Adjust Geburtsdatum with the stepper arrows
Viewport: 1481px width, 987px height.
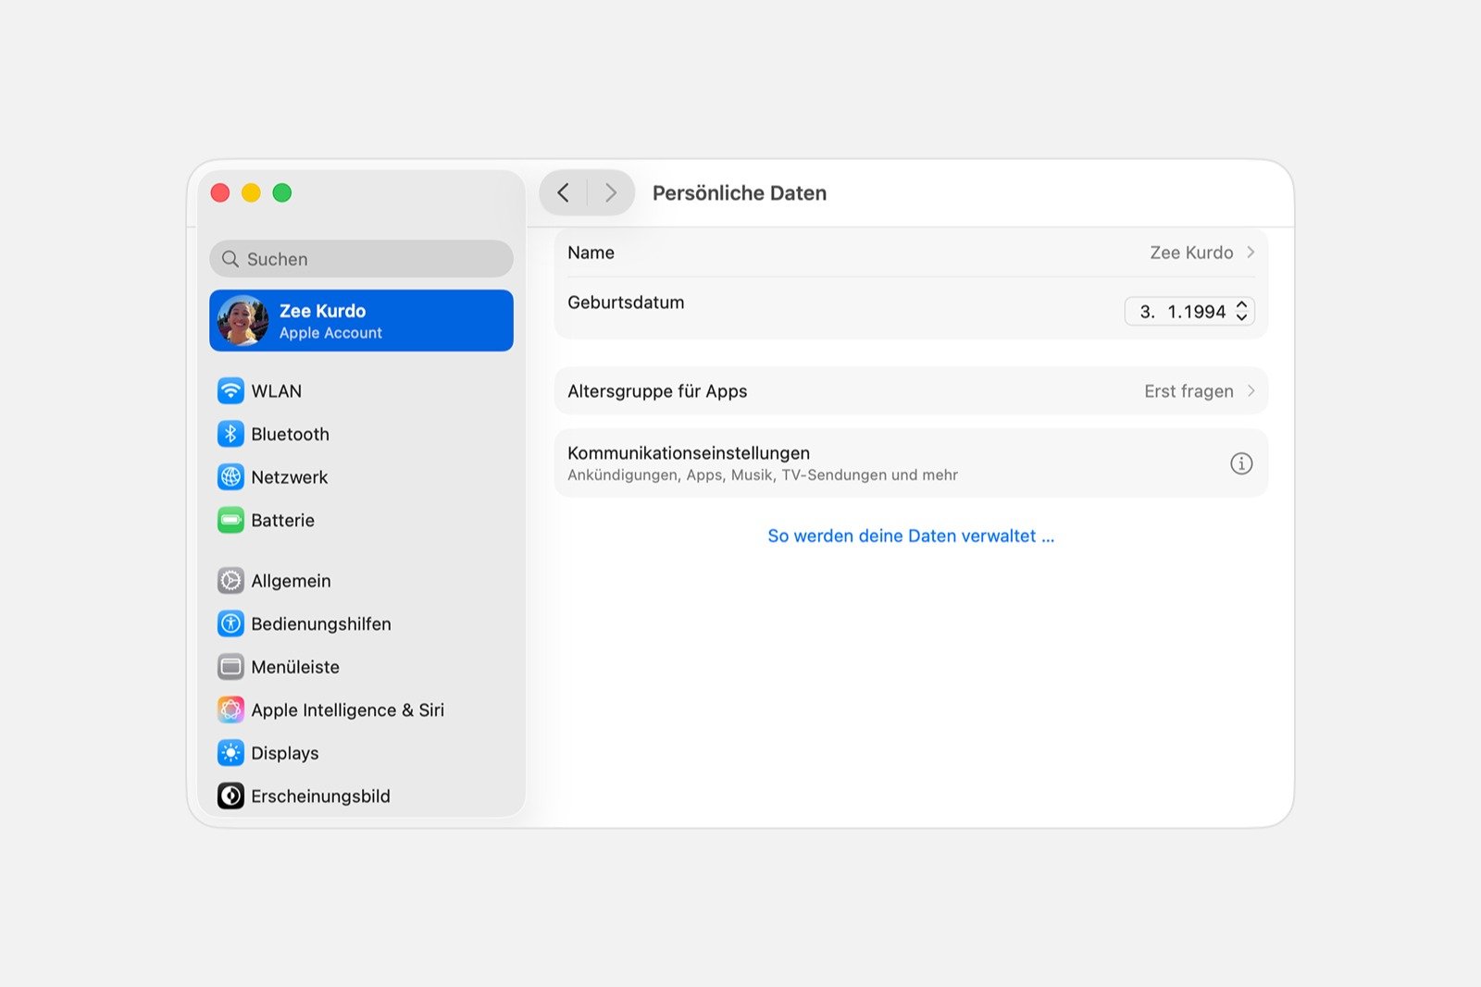click(x=1241, y=312)
